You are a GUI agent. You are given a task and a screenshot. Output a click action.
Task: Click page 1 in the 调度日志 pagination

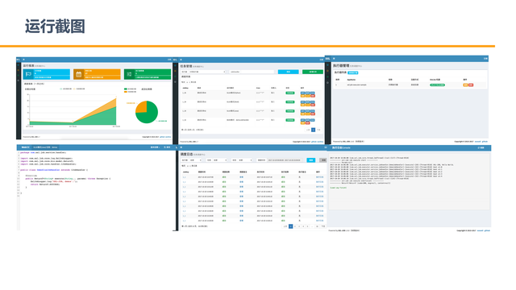[290, 226]
